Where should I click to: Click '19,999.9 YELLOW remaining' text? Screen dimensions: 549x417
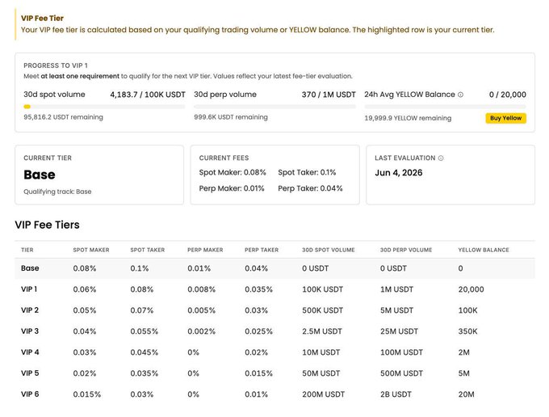408,118
